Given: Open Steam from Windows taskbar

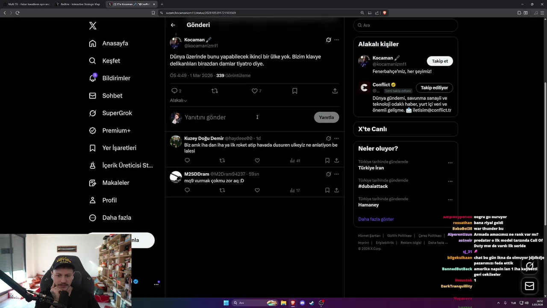Looking at the screenshot, I should pos(312,303).
